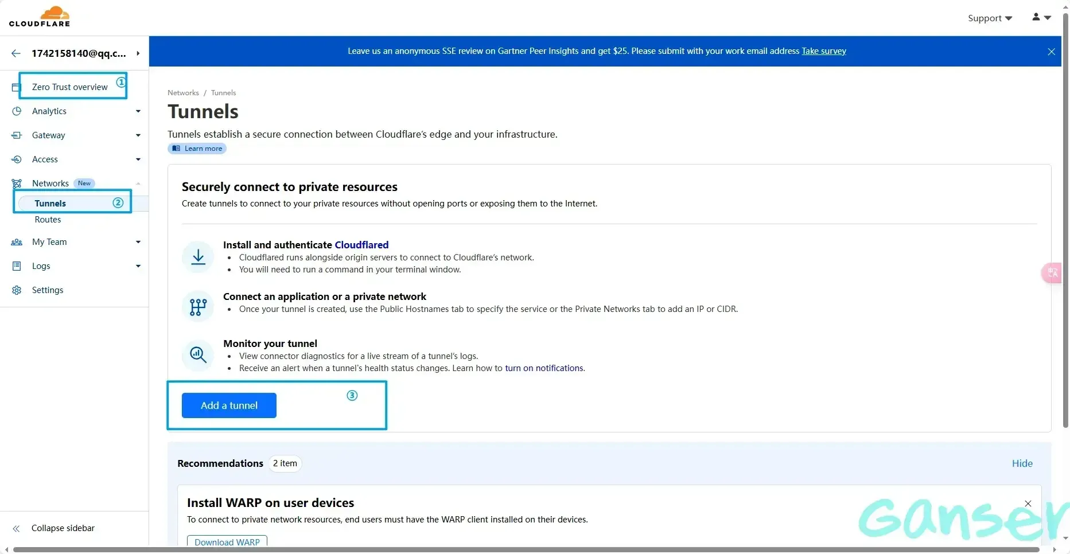The height and width of the screenshot is (554, 1070).
Task: Hide the Recommendations section
Action: [x=1022, y=463]
